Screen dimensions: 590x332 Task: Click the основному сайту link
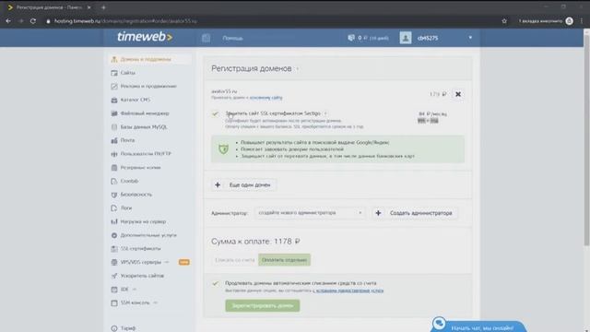click(x=266, y=98)
